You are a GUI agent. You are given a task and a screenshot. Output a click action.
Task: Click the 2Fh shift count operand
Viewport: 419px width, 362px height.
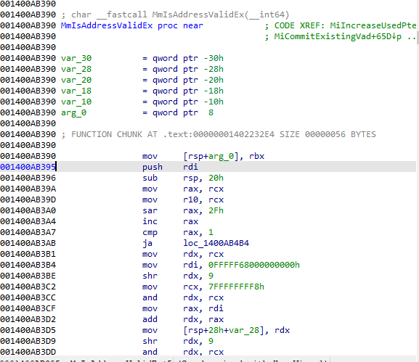[216, 210]
